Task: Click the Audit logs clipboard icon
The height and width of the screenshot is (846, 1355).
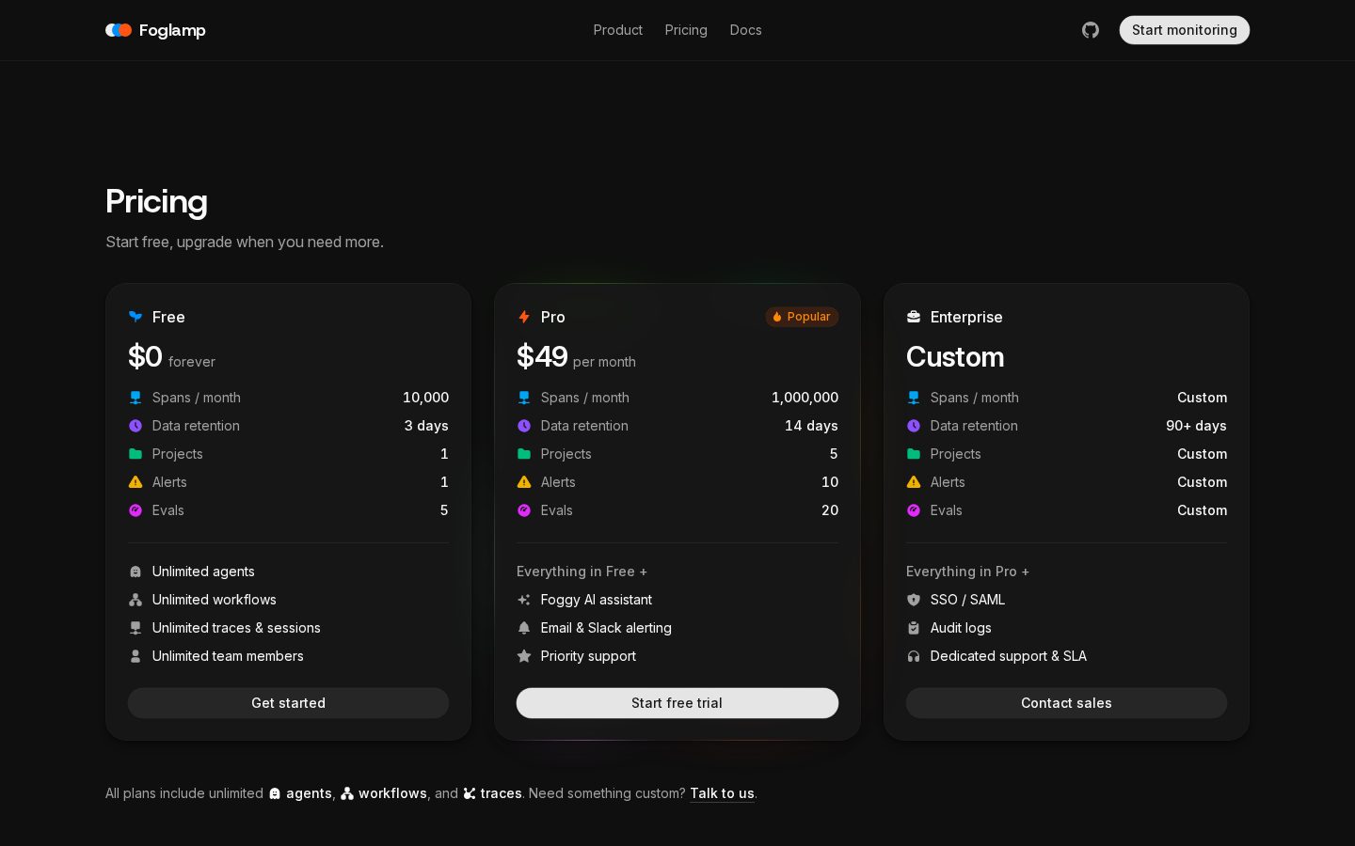Action: point(914,628)
